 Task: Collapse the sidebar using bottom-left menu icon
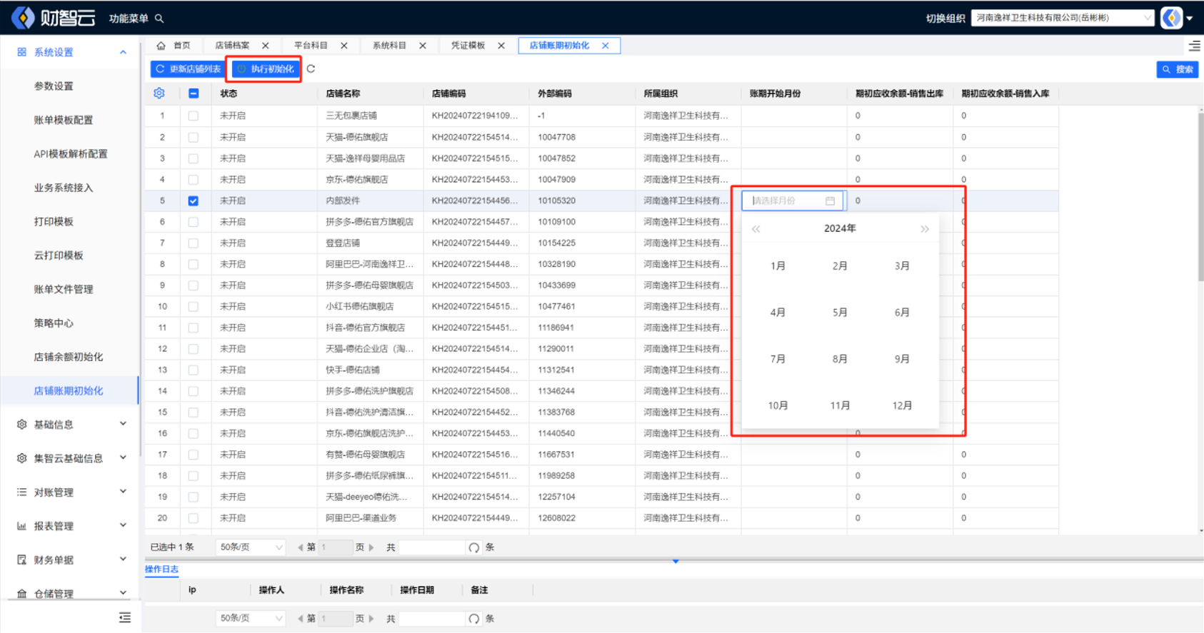125,617
